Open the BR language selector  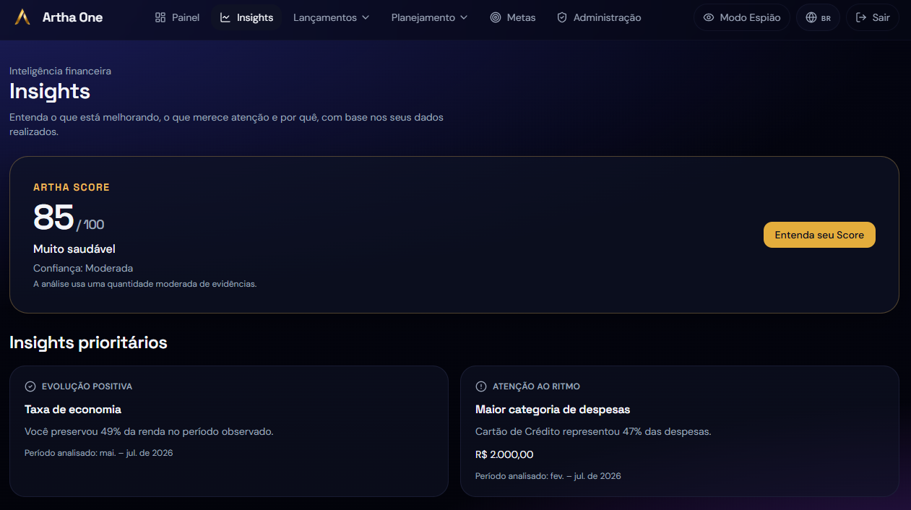coord(818,17)
